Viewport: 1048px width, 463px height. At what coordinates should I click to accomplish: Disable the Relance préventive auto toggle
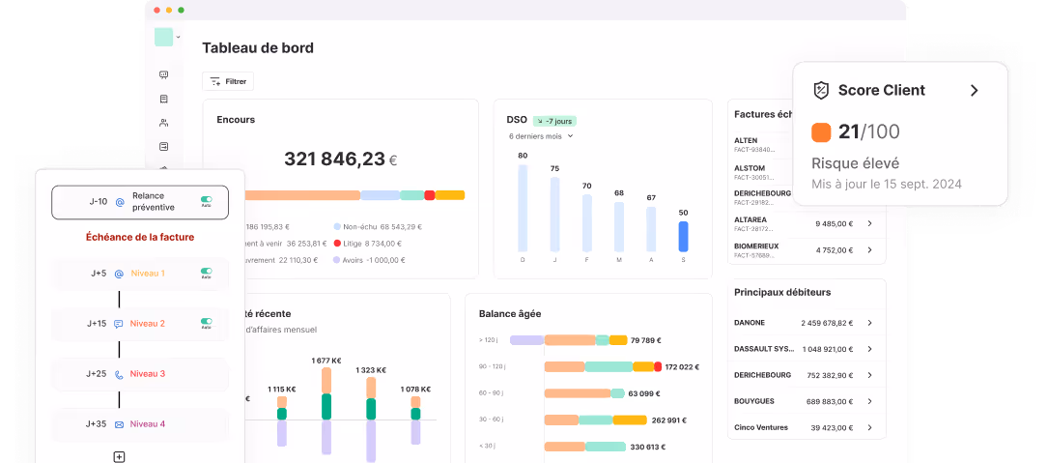click(x=207, y=199)
